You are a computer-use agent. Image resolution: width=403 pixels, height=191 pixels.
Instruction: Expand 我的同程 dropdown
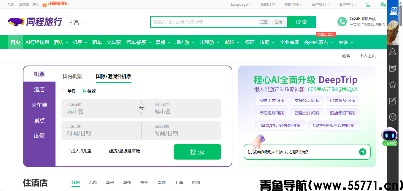(293, 4)
